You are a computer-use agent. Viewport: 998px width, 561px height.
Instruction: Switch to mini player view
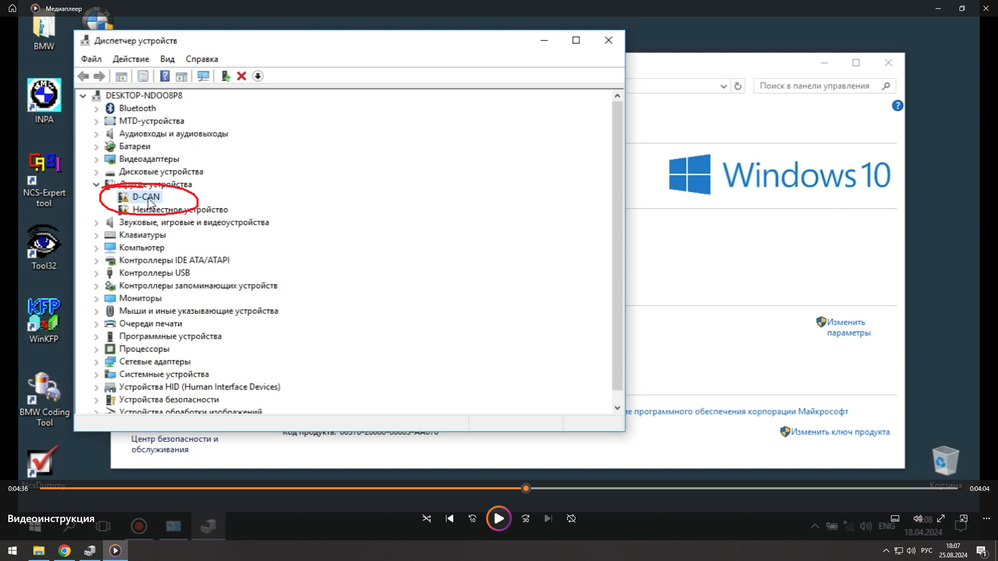tap(964, 518)
